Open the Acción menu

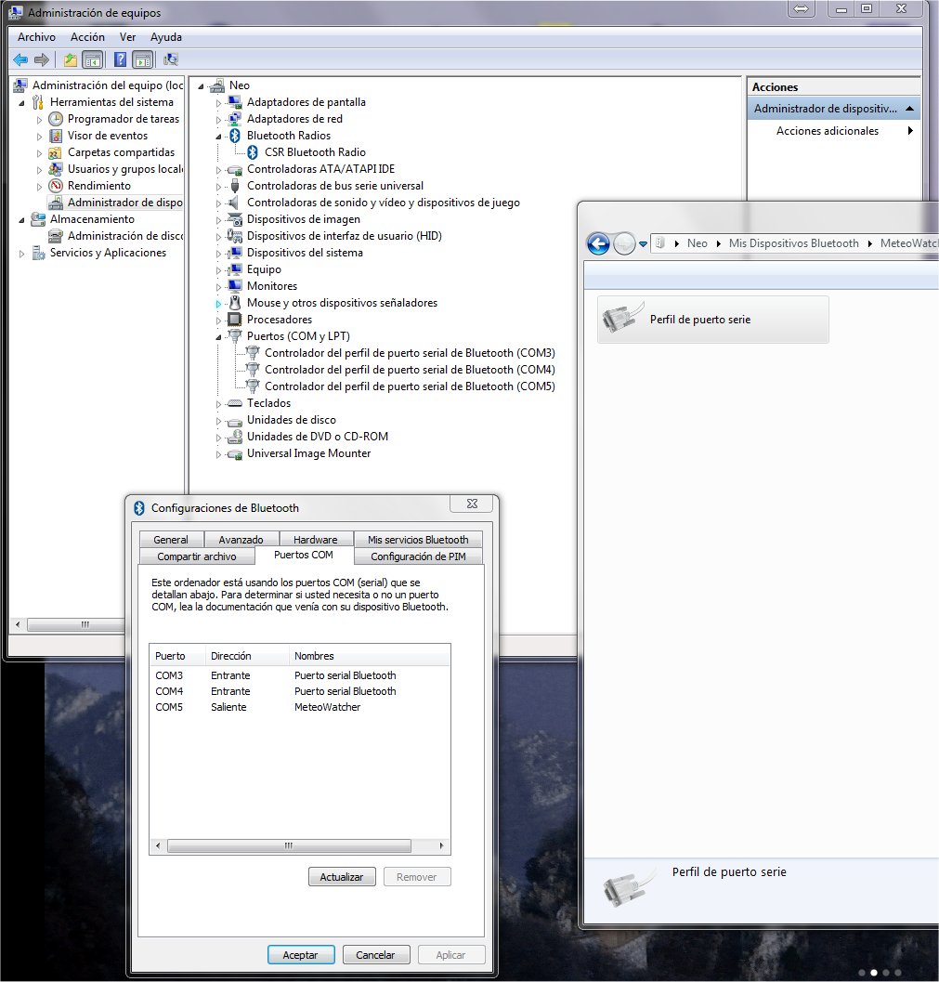(87, 37)
